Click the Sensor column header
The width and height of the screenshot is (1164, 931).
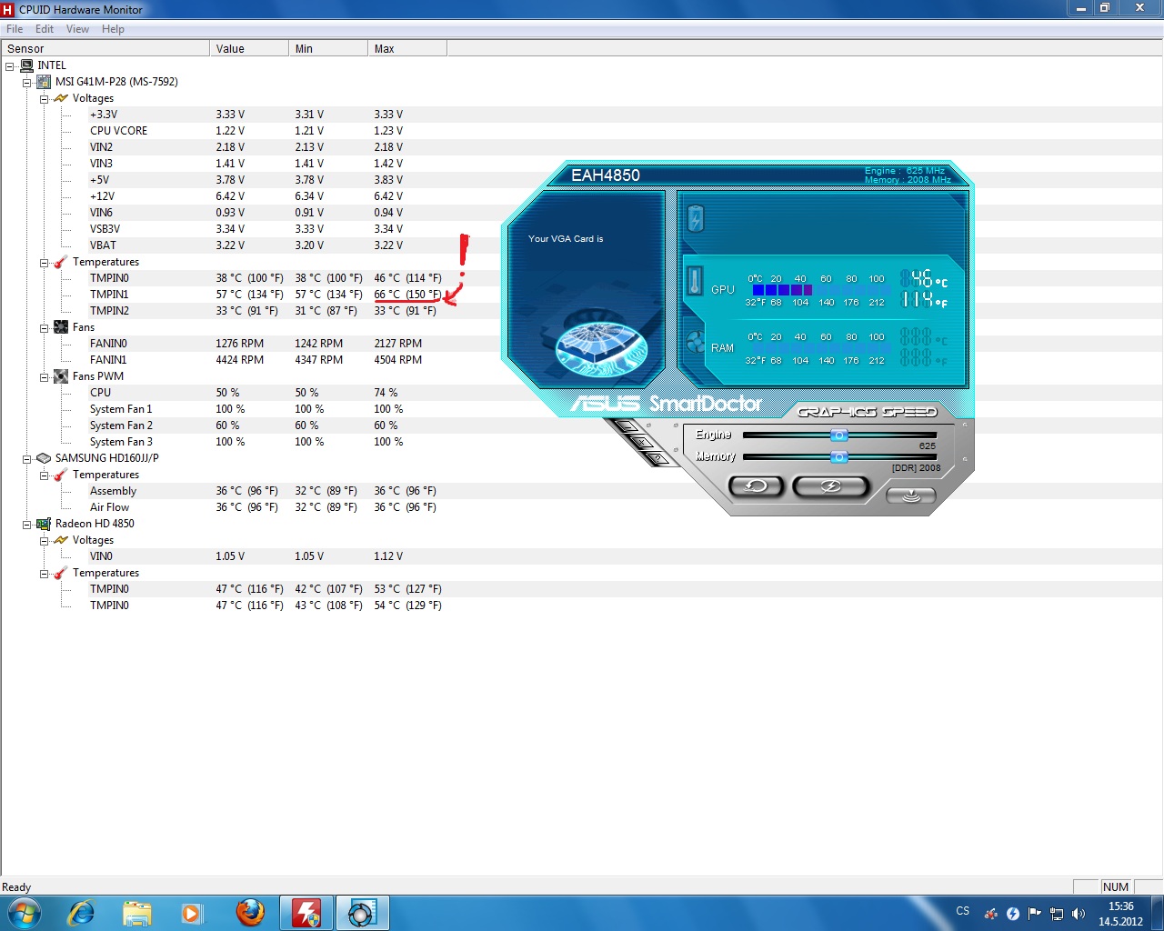pos(105,49)
